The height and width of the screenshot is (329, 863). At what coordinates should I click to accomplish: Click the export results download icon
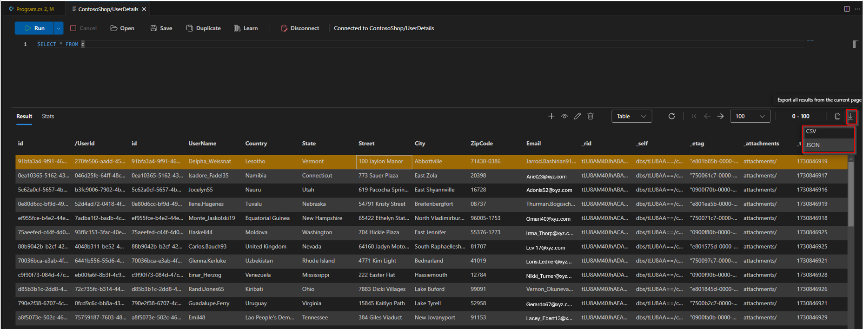tap(850, 116)
